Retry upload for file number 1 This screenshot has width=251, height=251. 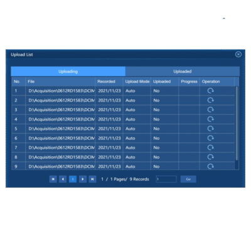(x=210, y=91)
